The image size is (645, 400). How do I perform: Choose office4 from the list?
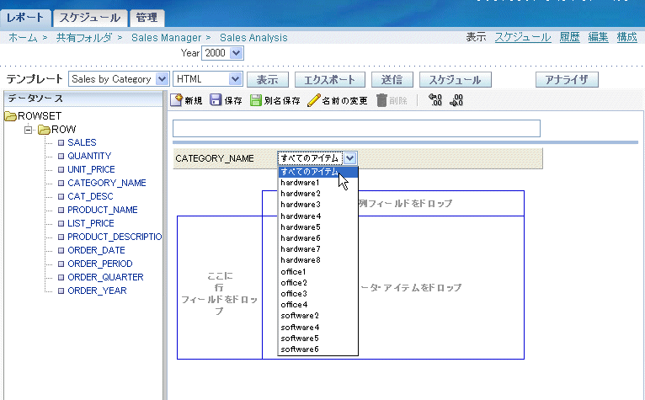[x=317, y=305]
